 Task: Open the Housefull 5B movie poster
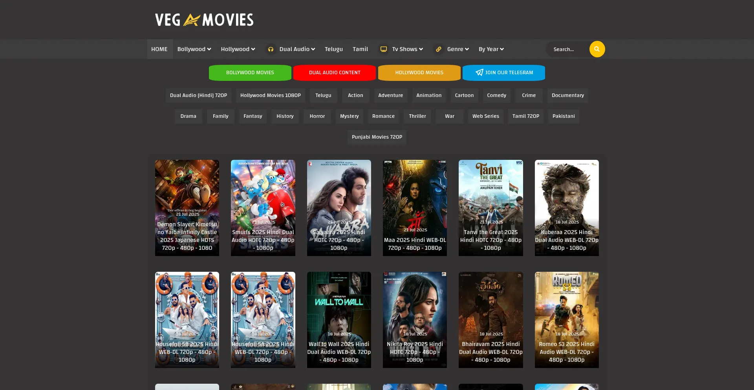click(187, 320)
